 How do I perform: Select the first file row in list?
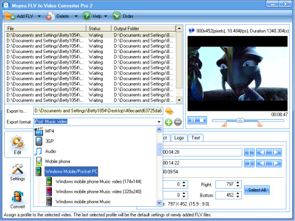tap(90, 35)
